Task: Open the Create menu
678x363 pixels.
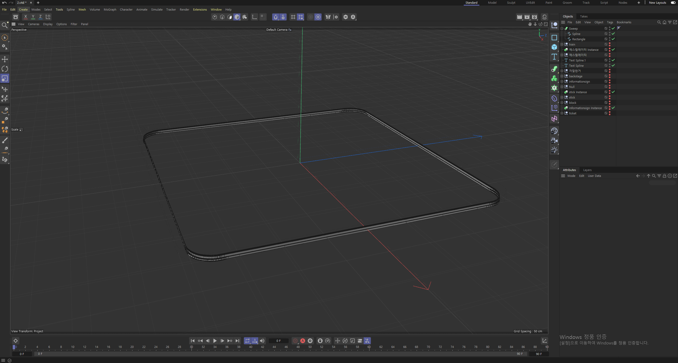Action: [23, 10]
